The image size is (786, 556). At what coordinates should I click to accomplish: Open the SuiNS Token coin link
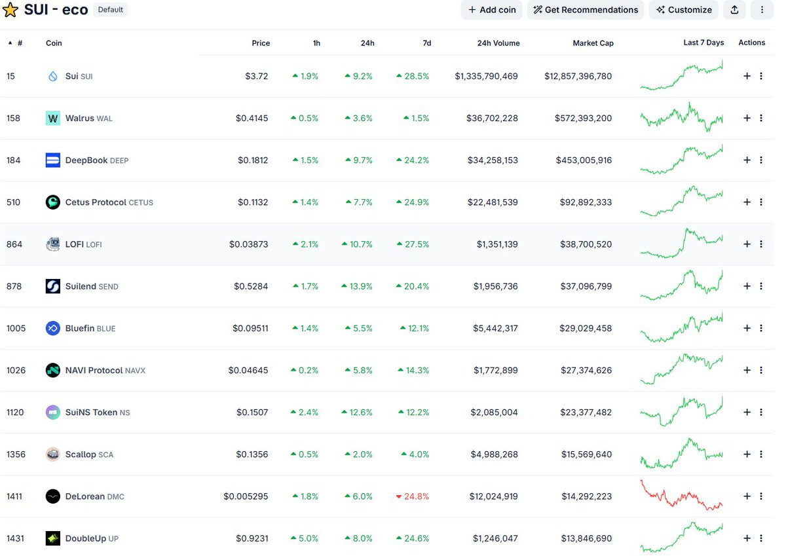click(x=97, y=412)
